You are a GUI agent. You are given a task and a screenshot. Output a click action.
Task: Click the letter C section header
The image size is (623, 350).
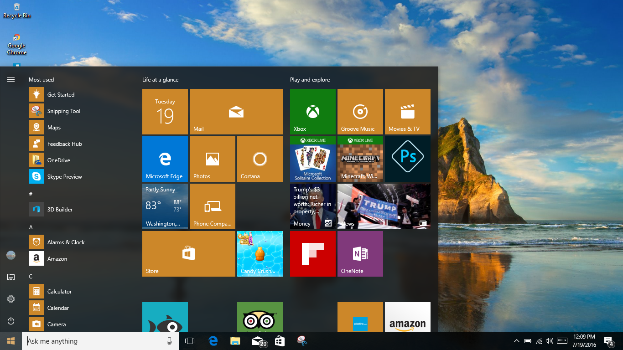click(x=31, y=276)
